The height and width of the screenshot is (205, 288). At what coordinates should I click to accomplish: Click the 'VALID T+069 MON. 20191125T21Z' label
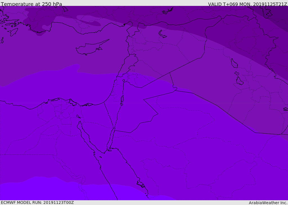click(247, 4)
